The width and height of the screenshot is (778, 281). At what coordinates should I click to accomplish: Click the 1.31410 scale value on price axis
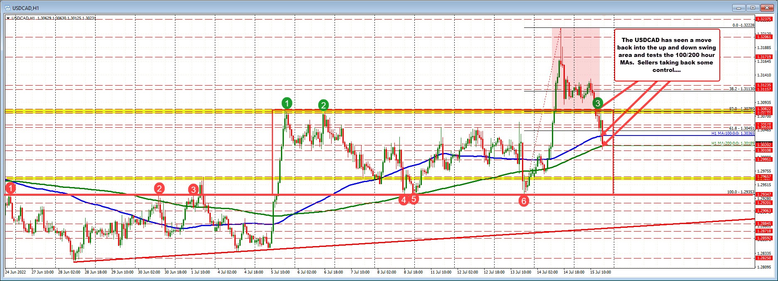[764, 75]
